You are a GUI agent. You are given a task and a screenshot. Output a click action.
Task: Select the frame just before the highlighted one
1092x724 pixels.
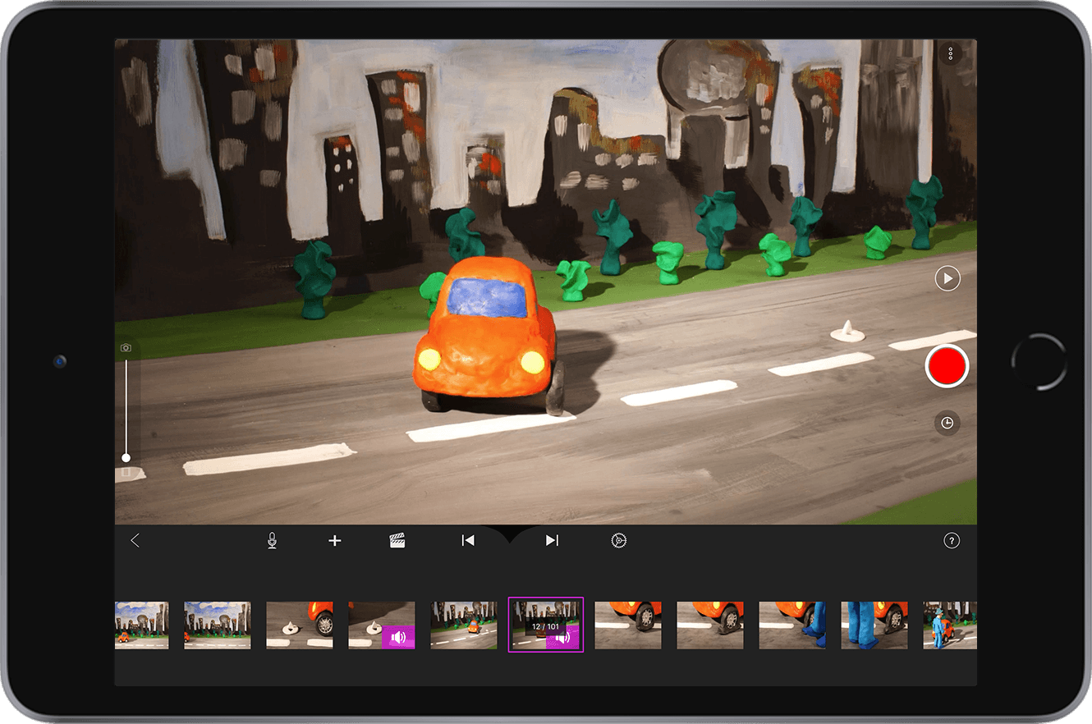click(x=464, y=625)
